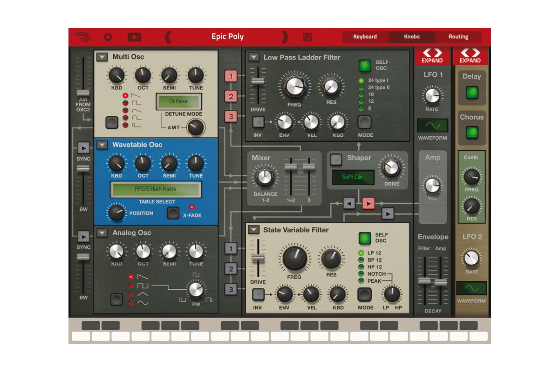Click Envelope Filter decay slider
559x372 pixels.
coord(424,280)
